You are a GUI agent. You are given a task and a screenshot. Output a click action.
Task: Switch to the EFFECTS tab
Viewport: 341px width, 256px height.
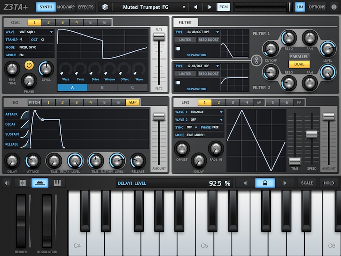pos(86,7)
